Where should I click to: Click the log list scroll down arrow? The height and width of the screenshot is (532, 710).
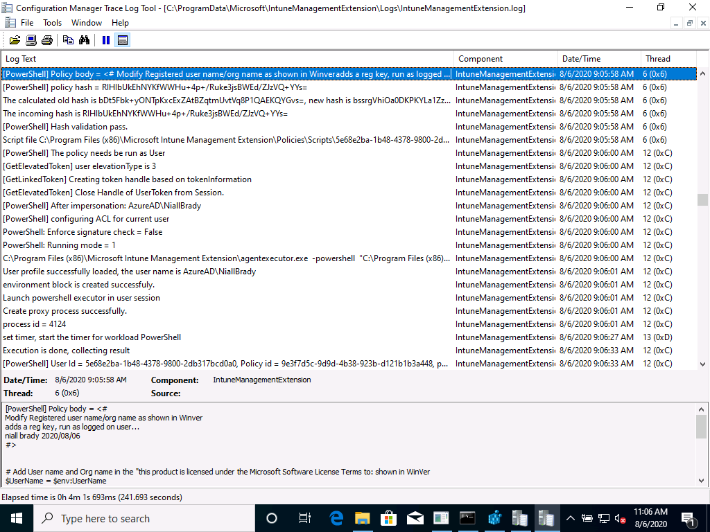(x=703, y=364)
